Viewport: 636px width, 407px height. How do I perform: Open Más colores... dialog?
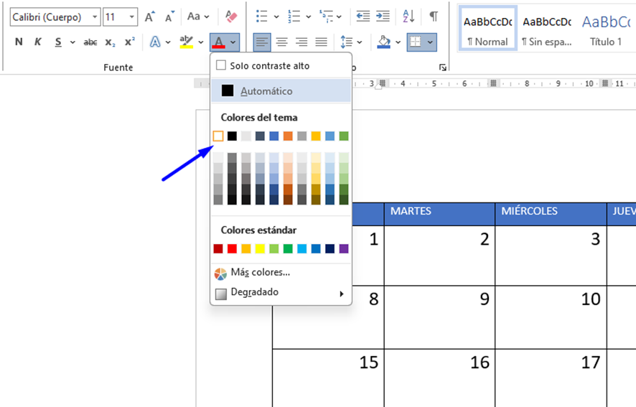pyautogui.click(x=260, y=273)
